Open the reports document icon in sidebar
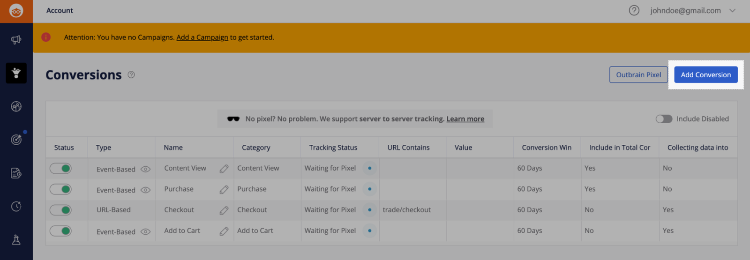This screenshot has width=750, height=260. coord(16,173)
